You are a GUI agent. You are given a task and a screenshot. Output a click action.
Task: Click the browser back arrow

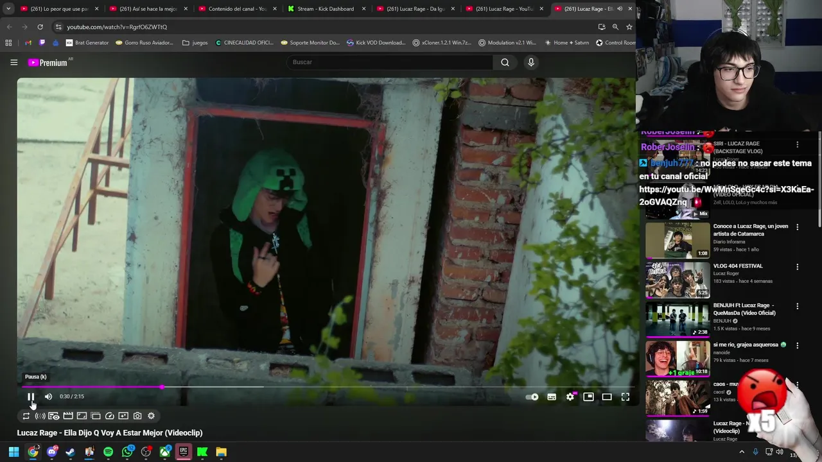(x=9, y=27)
